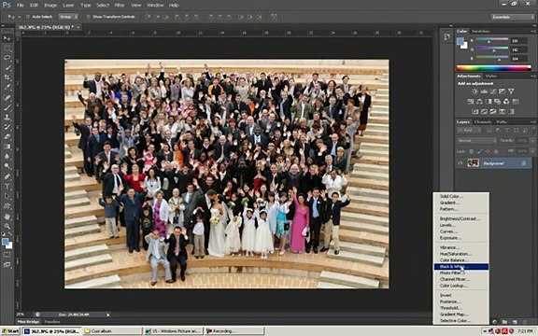This screenshot has height=336, width=538.
Task: Click the foreground color swatch in toolbox
Action: [x=5, y=242]
